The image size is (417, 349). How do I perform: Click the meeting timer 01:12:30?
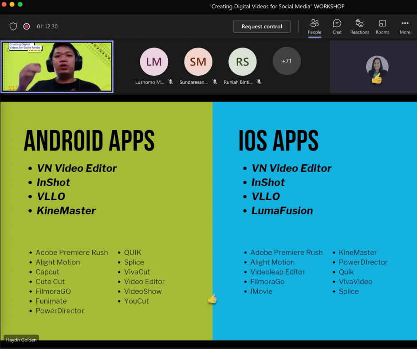point(47,26)
